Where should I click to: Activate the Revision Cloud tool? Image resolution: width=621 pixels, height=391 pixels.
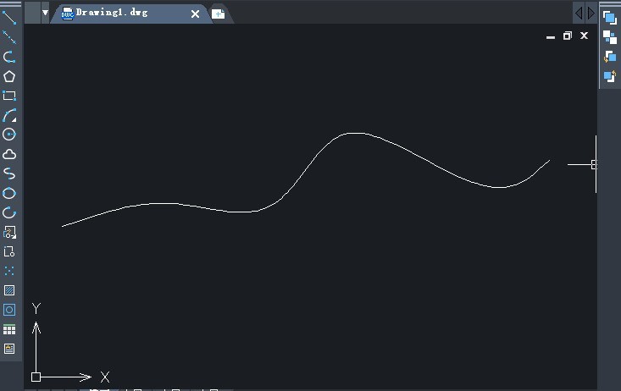tap(9, 154)
